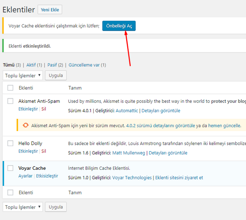Show Güncelleme var plugins
246x220 pixels.
click(x=84, y=65)
